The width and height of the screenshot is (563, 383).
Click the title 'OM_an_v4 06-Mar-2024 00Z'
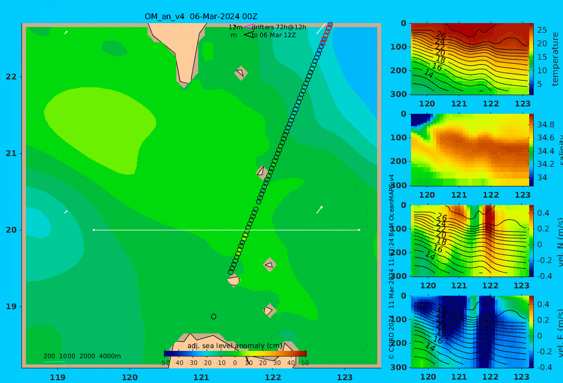point(201,16)
